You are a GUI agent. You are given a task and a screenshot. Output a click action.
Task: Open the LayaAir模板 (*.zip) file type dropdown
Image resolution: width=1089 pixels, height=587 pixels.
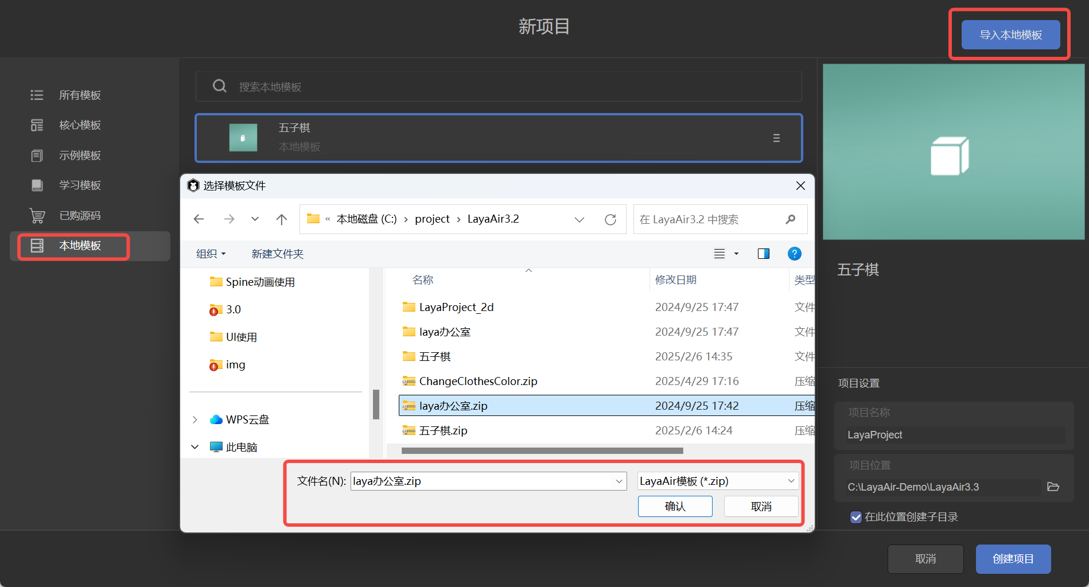tap(717, 481)
